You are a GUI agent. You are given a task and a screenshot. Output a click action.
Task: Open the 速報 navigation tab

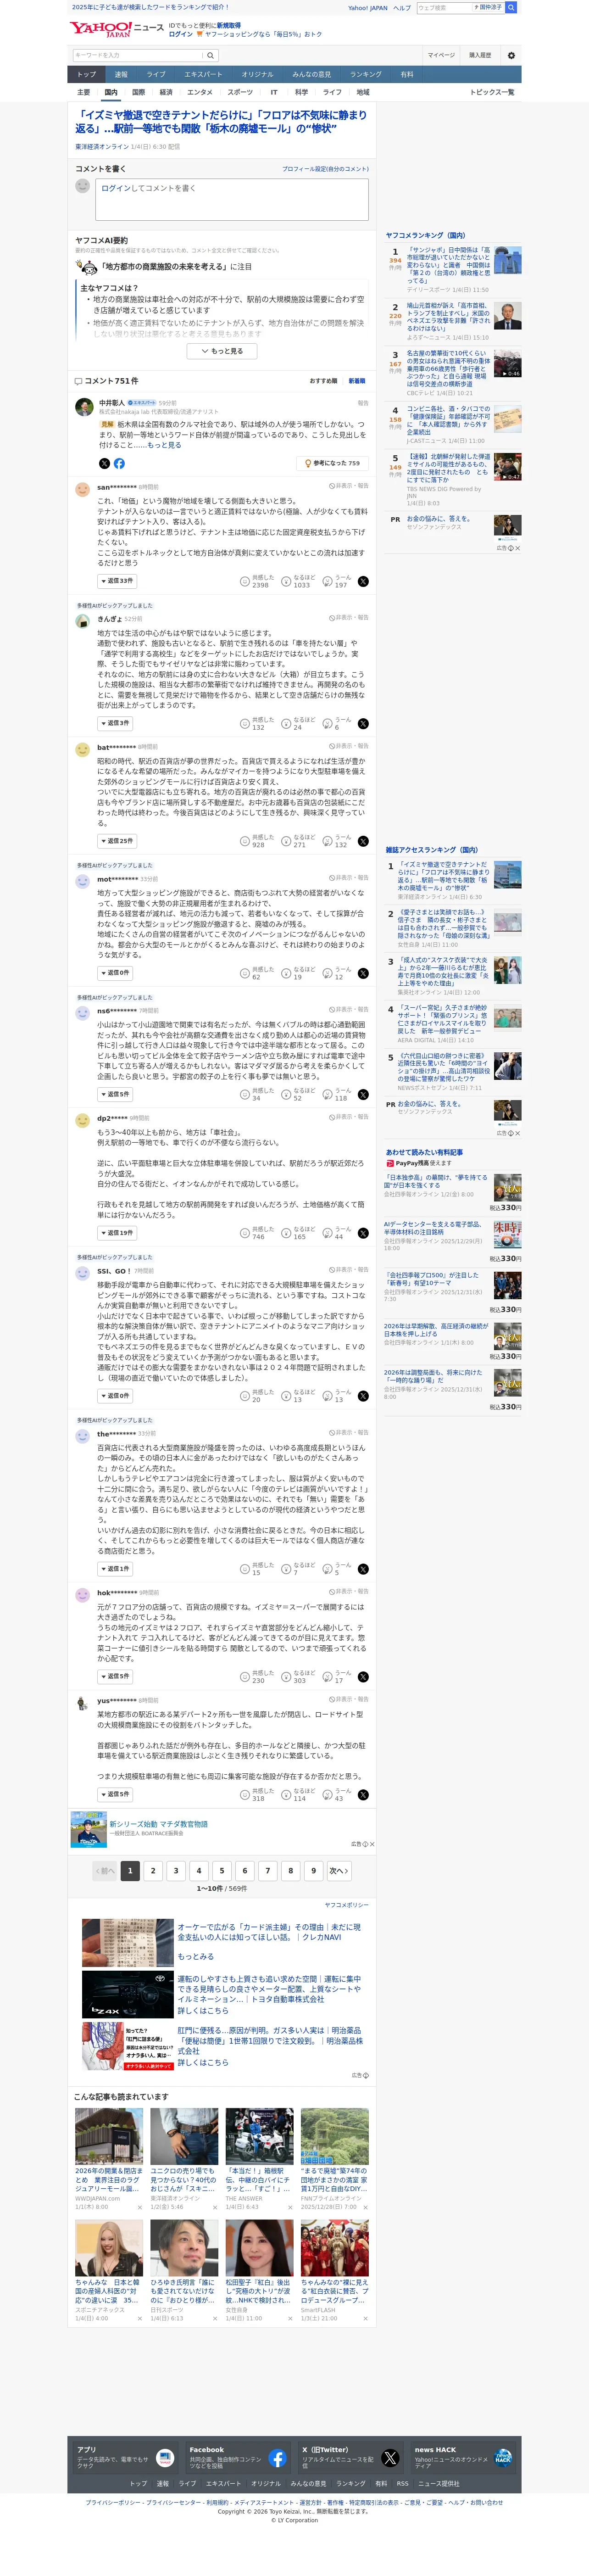click(x=121, y=74)
